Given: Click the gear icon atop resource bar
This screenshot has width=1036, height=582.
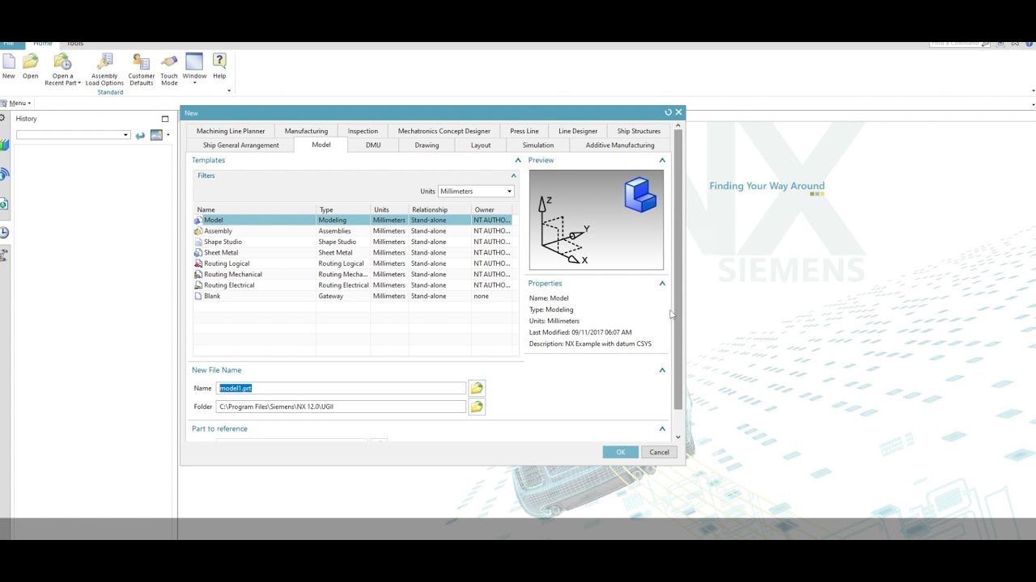Looking at the screenshot, I should coord(2,118).
